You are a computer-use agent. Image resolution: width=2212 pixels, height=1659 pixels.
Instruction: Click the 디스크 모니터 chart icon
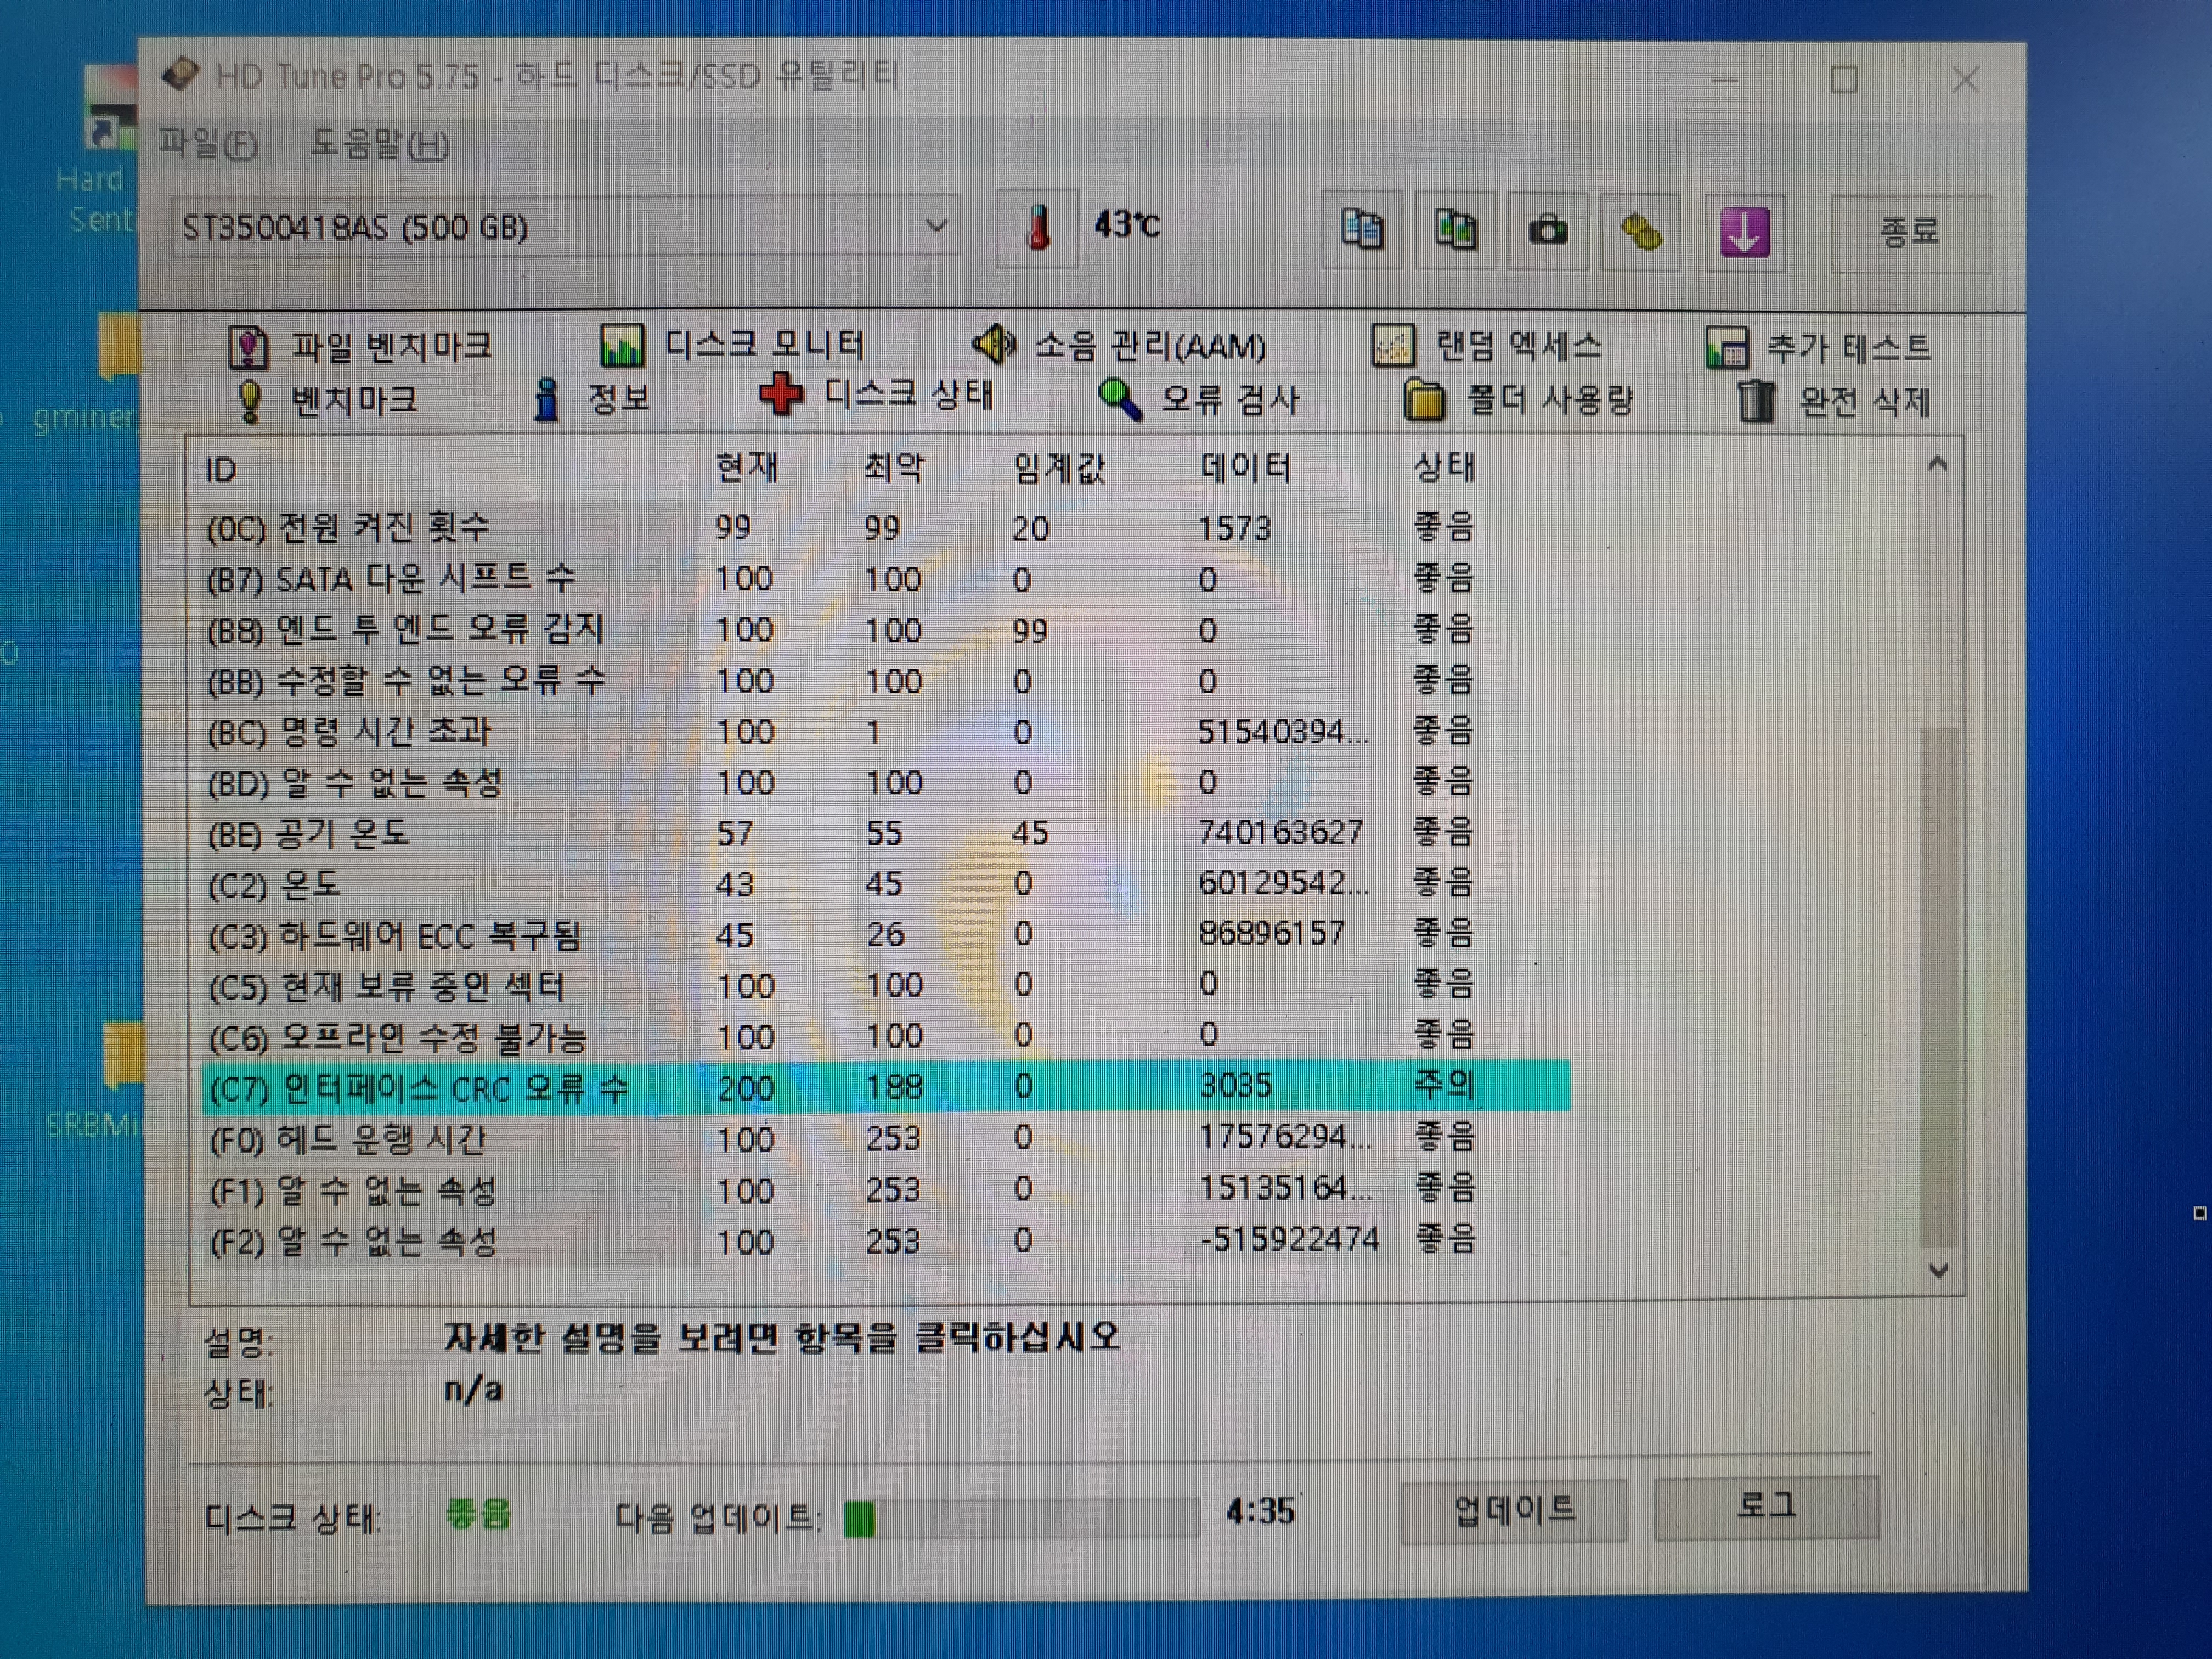(621, 346)
